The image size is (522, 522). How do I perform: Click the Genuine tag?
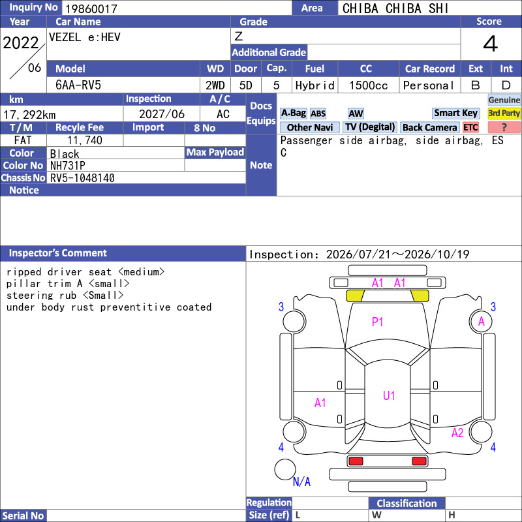tap(504, 100)
